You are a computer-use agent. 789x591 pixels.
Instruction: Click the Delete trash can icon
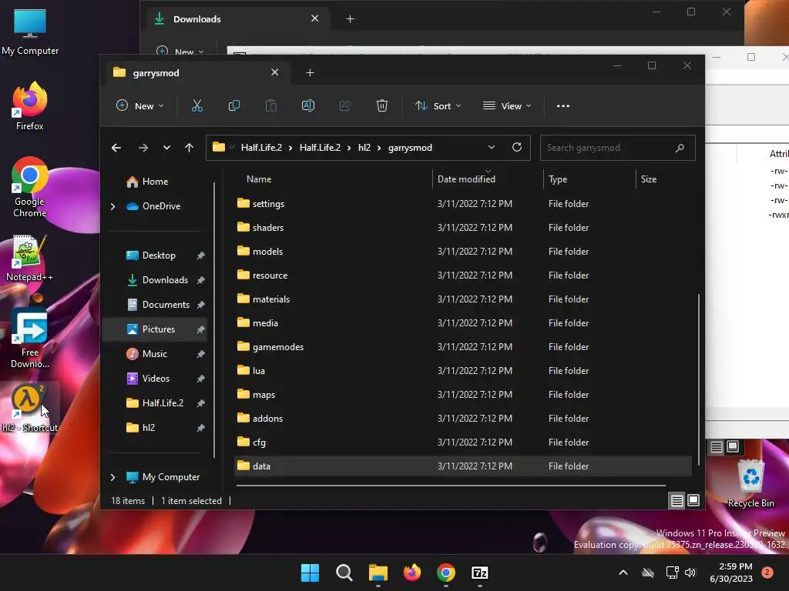(382, 106)
